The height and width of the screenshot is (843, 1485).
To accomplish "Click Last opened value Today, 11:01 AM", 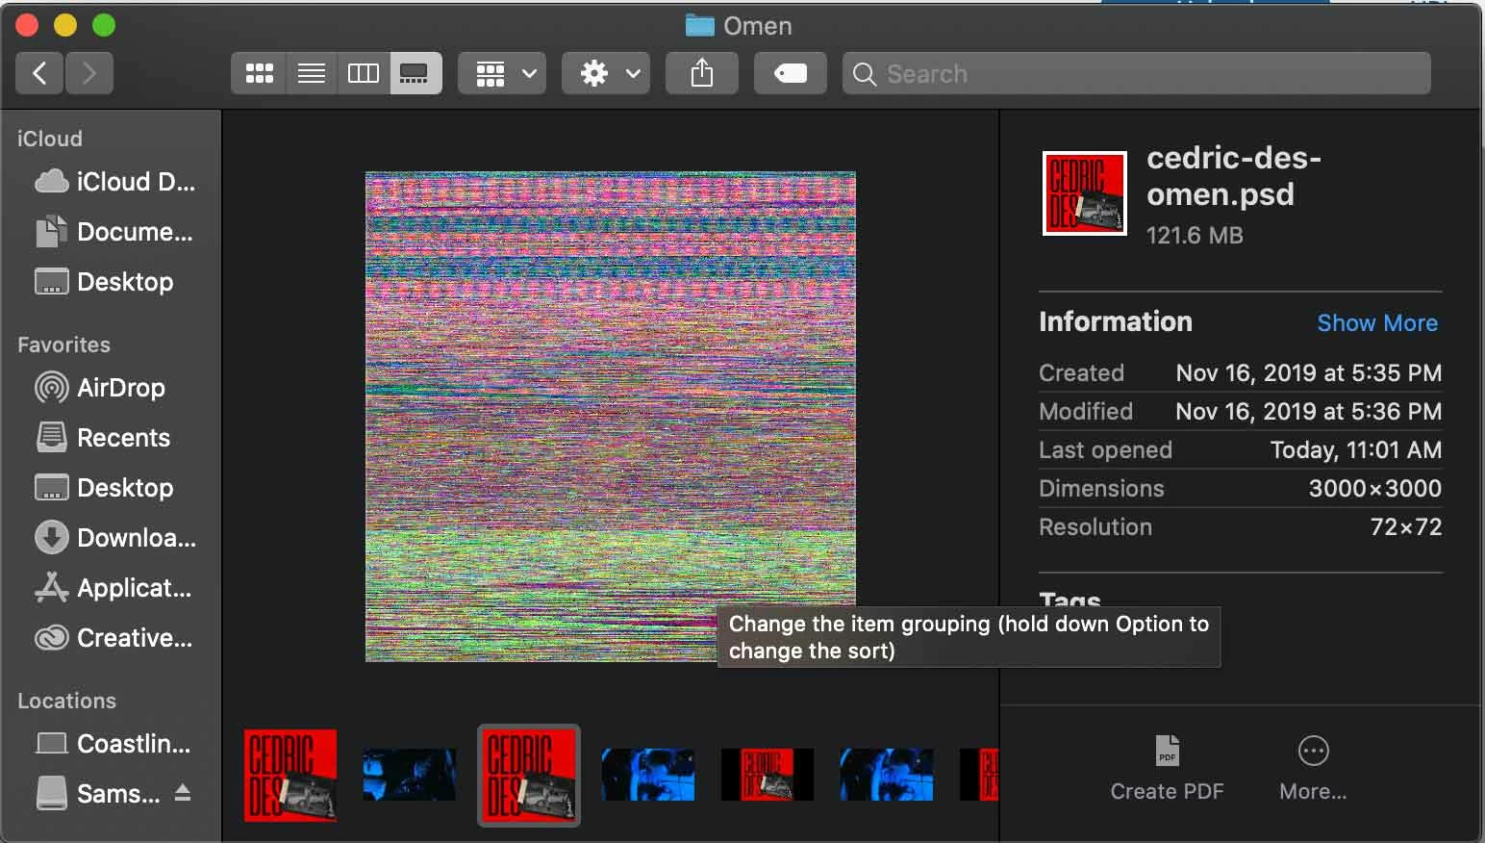I will click(x=1355, y=449).
